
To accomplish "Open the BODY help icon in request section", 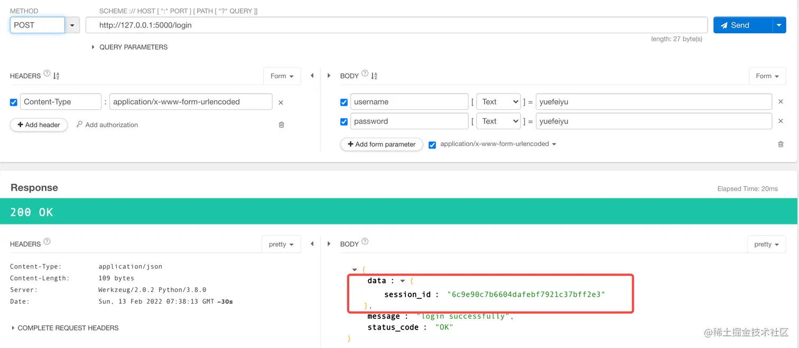I will click(x=365, y=74).
